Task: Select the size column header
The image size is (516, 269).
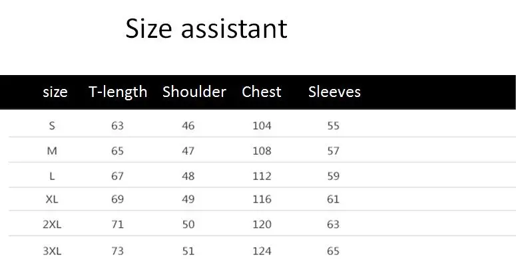Action: 55,92
